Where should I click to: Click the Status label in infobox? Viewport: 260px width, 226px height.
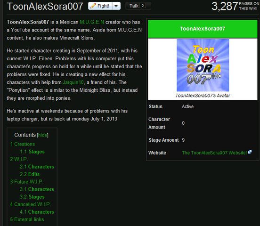155,106
